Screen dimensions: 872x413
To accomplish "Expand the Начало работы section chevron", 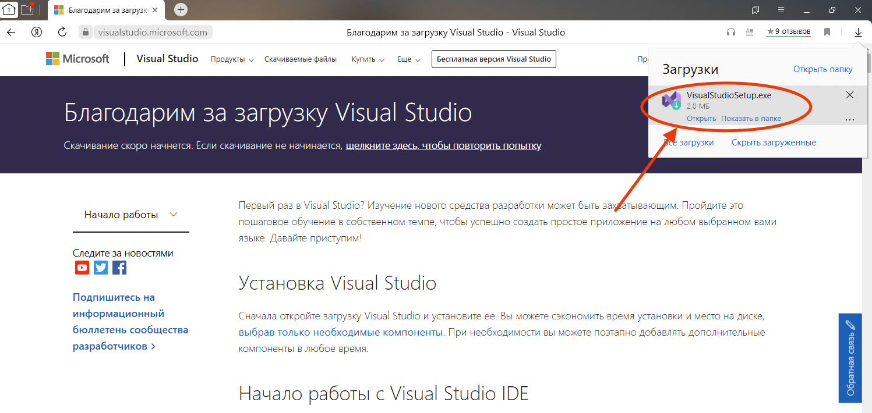I will [173, 215].
